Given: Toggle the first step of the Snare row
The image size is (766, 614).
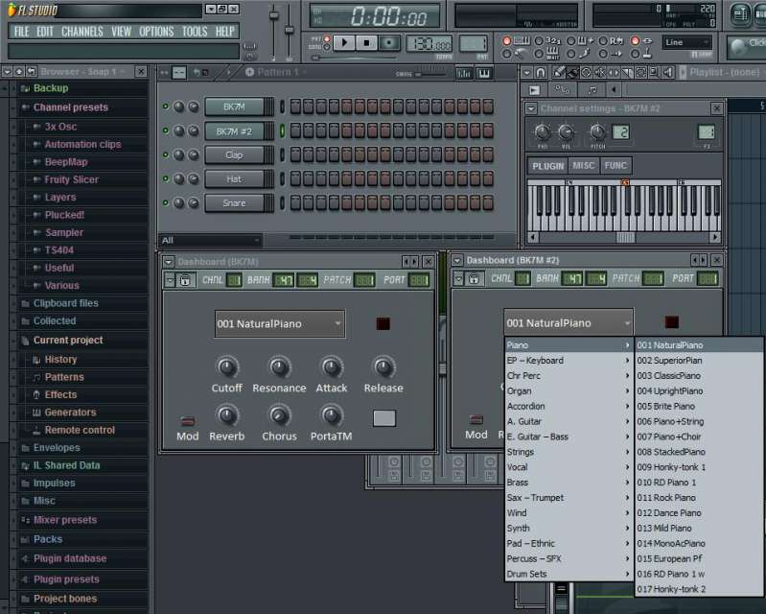Looking at the screenshot, I should pyautogui.click(x=296, y=202).
